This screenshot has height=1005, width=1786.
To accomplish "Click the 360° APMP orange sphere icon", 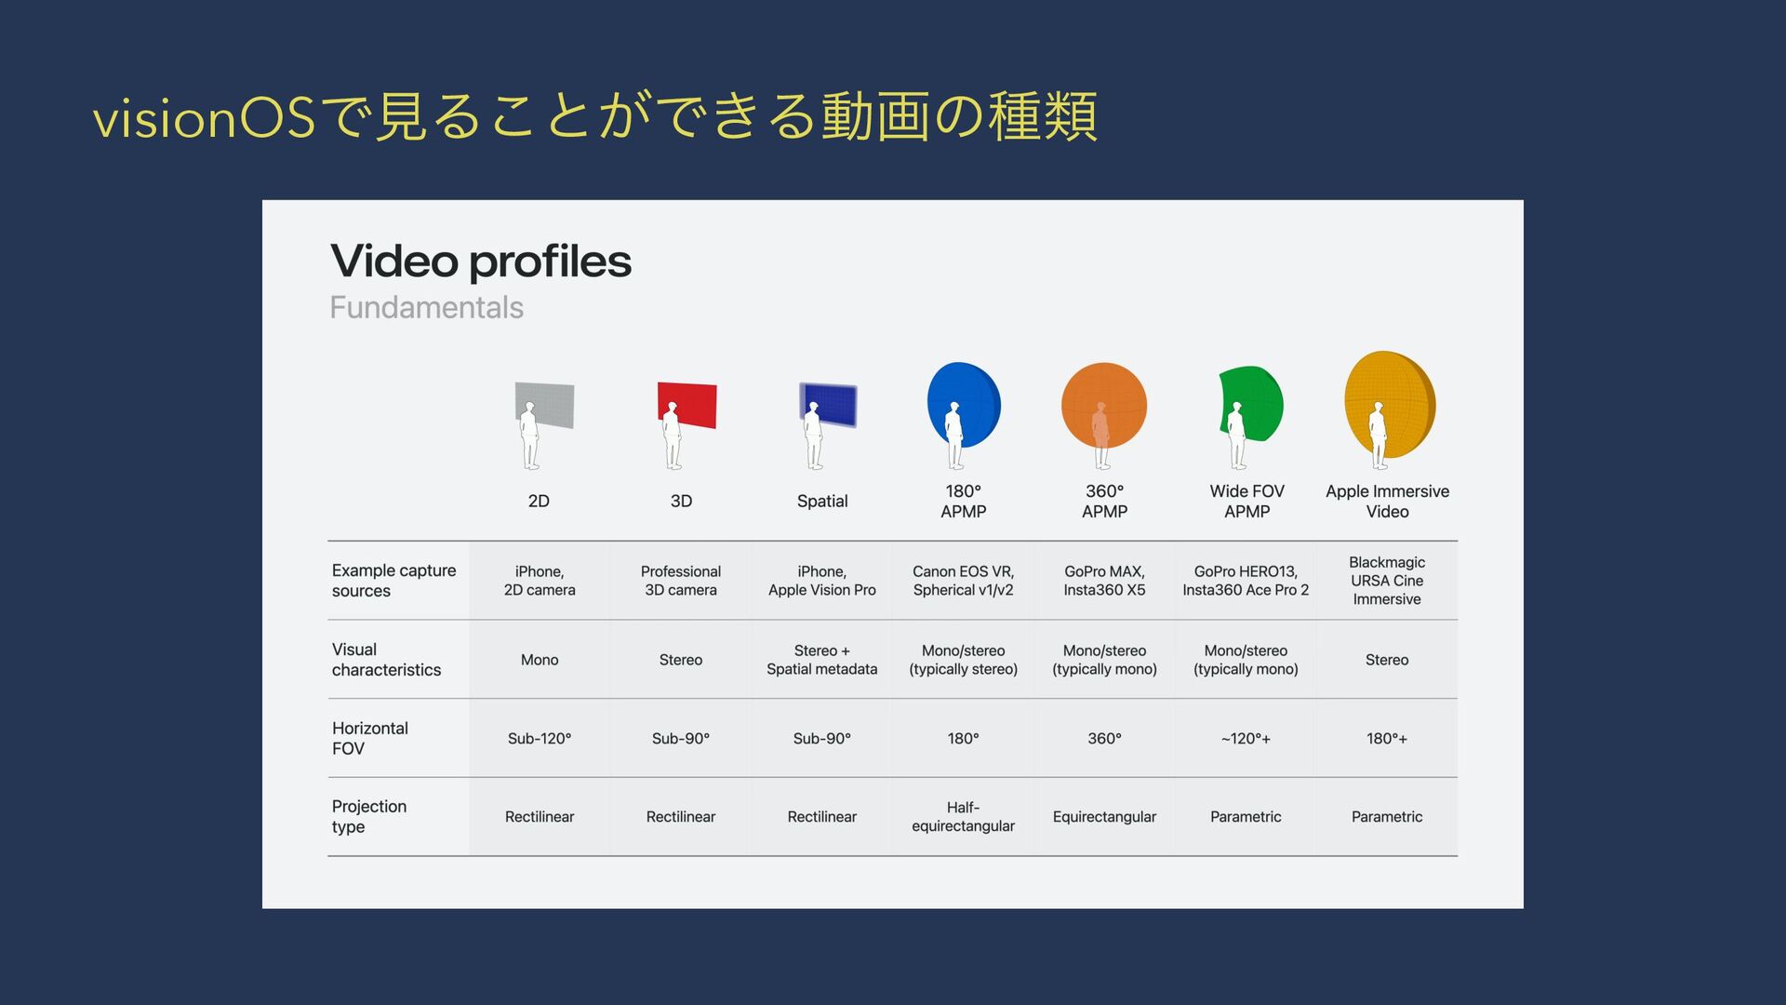I will point(1104,415).
